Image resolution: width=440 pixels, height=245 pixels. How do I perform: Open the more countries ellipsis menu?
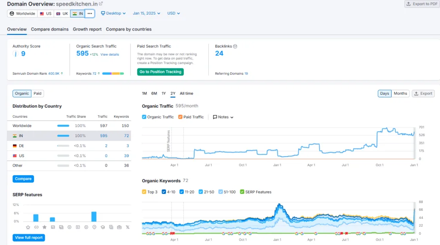click(x=89, y=13)
